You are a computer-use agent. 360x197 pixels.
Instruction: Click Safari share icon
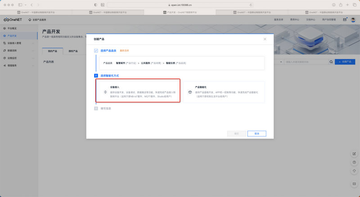(341, 5)
